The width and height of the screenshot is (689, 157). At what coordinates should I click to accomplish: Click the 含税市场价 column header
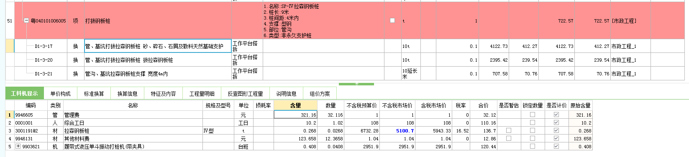point(433,105)
